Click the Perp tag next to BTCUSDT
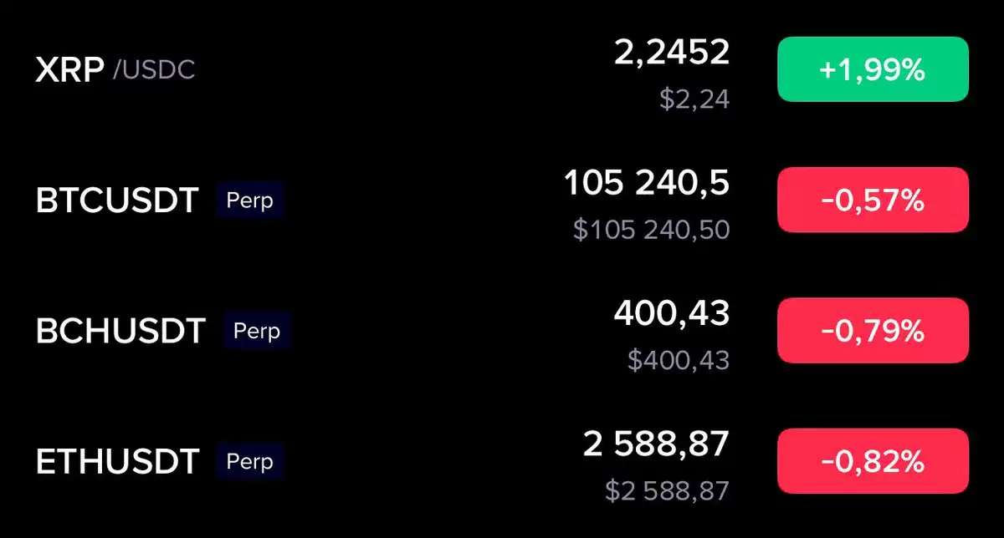This screenshot has height=538, width=1004. pos(250,200)
